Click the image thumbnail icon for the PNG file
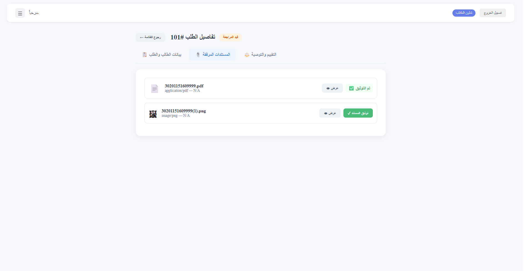This screenshot has height=271, width=524. pos(153,113)
